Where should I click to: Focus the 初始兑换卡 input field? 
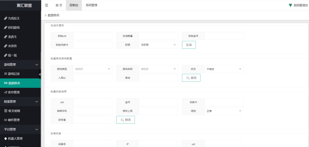pos(93,45)
